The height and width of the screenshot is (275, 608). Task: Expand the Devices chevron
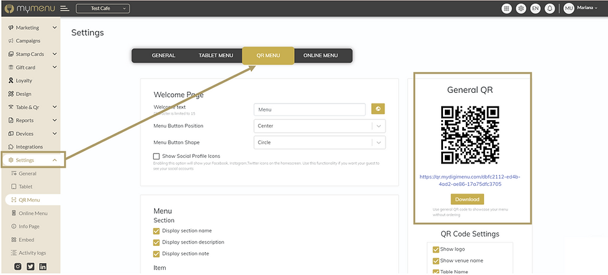(55, 134)
